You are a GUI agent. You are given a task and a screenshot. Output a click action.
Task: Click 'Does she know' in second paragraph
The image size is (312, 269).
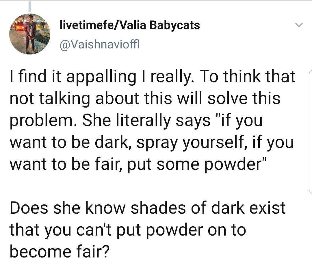click(x=68, y=208)
